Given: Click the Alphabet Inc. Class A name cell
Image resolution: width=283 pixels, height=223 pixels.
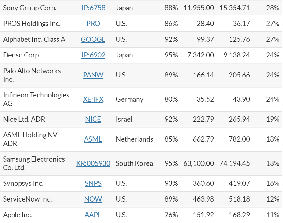Looking at the screenshot, I should tap(34, 39).
